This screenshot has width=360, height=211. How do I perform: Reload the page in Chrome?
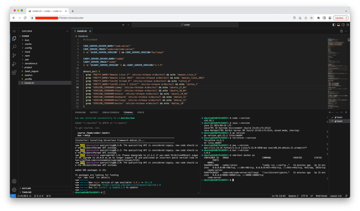tap(25, 18)
